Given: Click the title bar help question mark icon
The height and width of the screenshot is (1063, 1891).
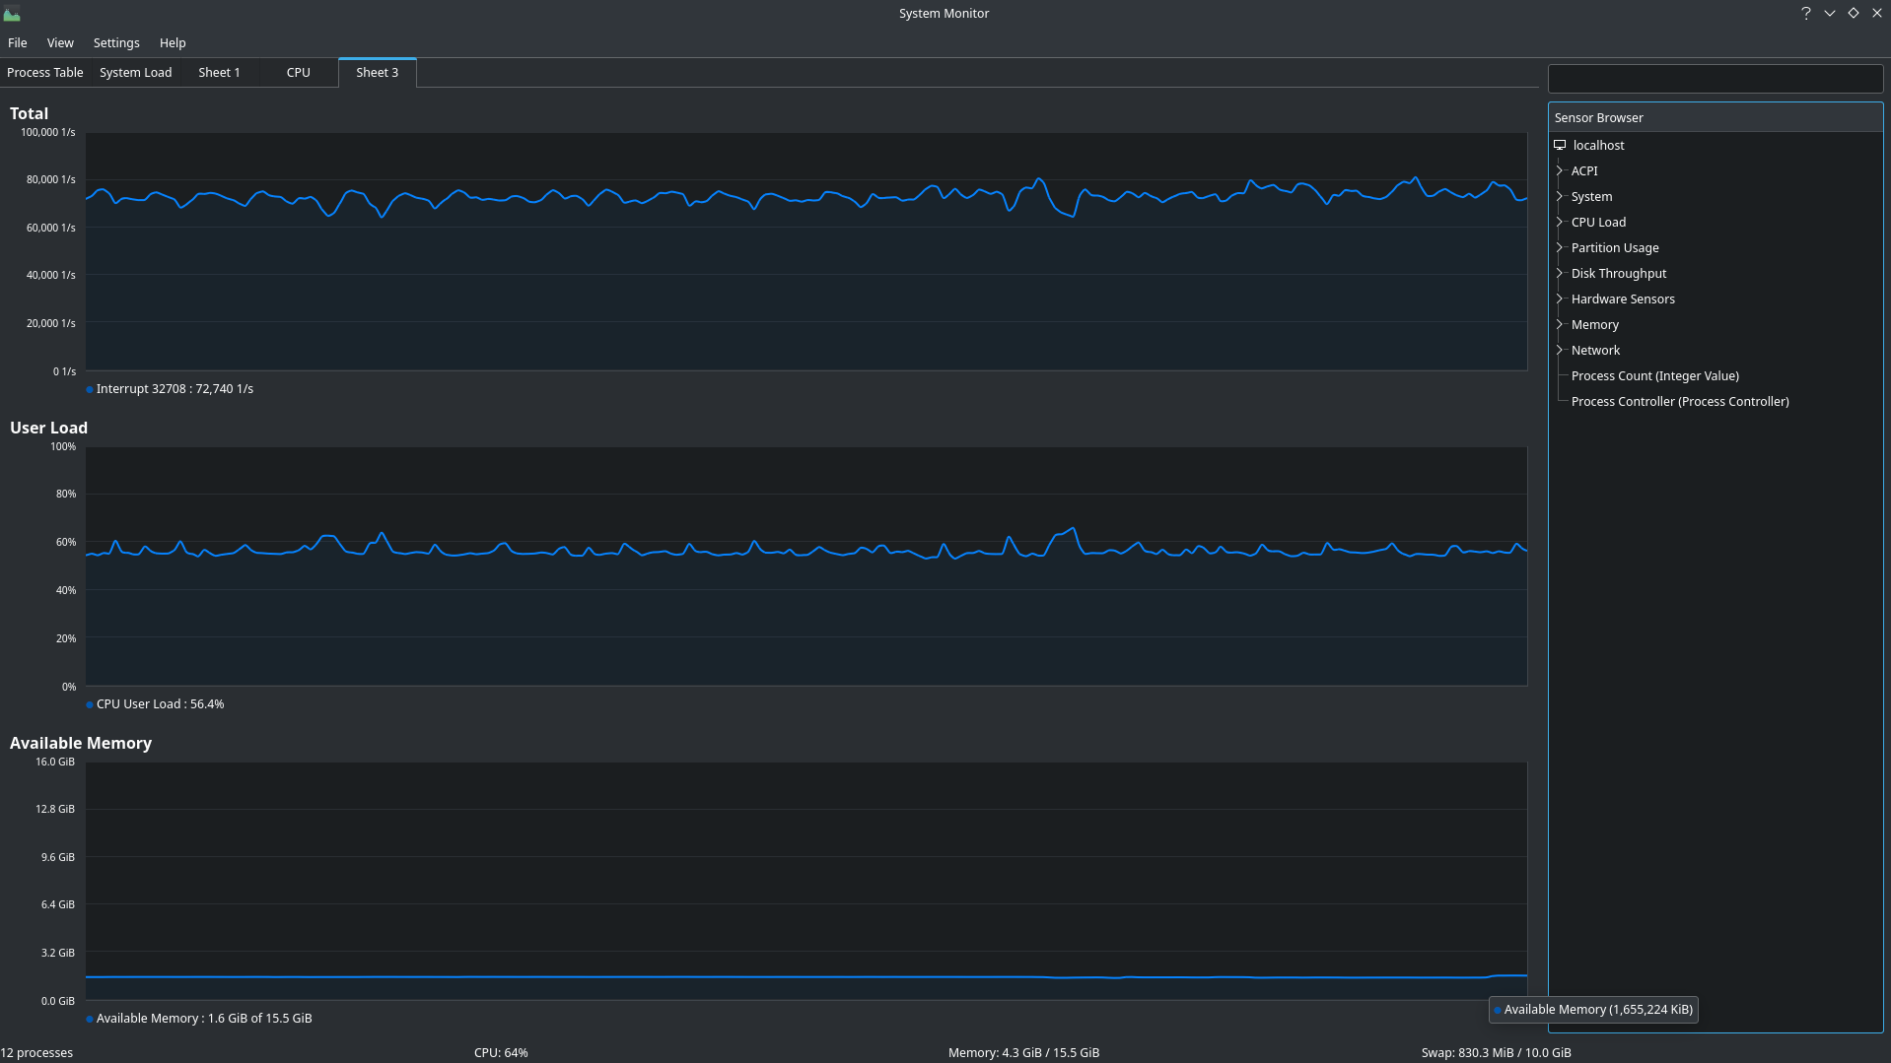Looking at the screenshot, I should pyautogui.click(x=1806, y=14).
